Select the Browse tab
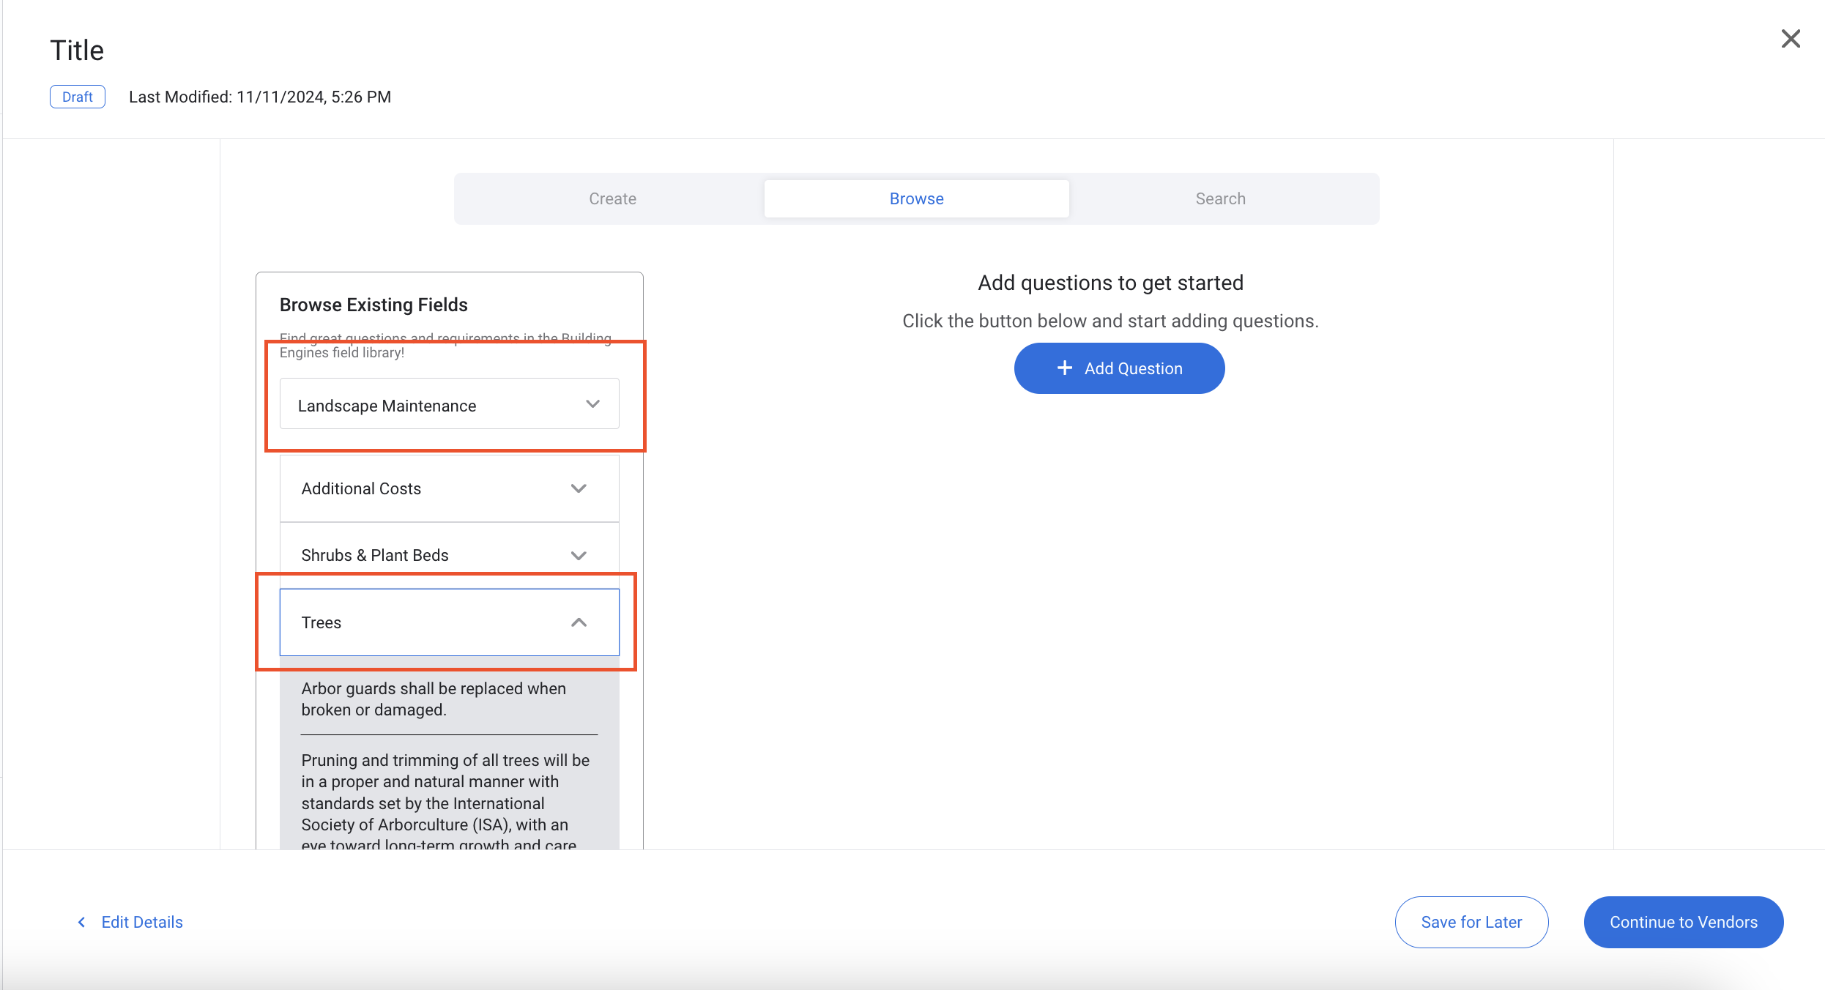This screenshot has height=990, width=1825. coord(916,199)
